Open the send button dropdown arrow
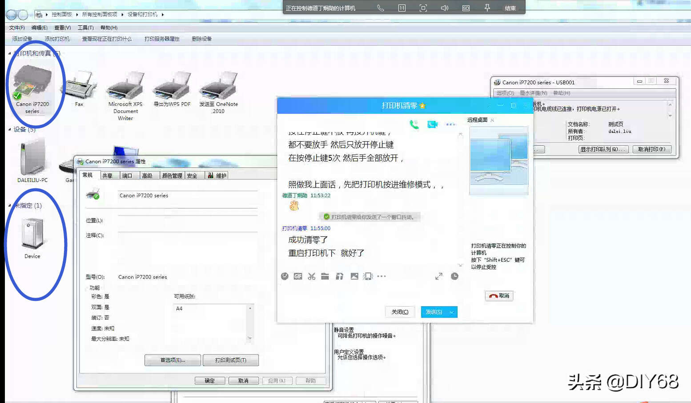The image size is (691, 403). [x=452, y=312]
